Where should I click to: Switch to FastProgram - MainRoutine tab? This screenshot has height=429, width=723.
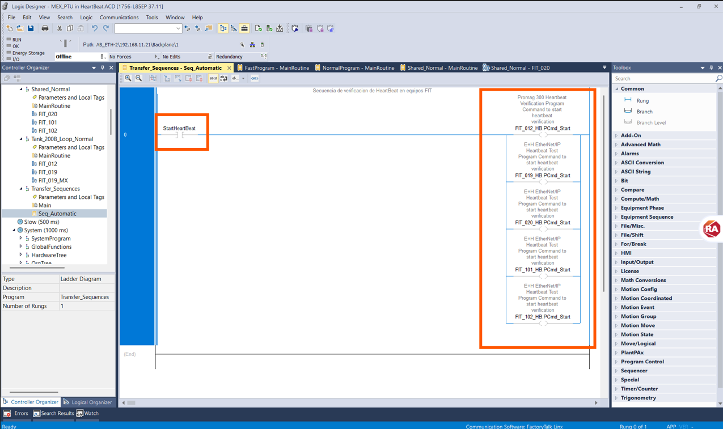[x=273, y=67]
